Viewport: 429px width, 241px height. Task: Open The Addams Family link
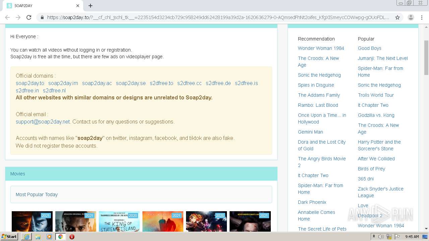pos(319,95)
